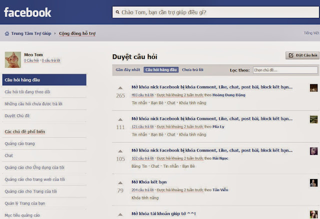This screenshot has height=219, width=320.
Task: Click the Đặt Câu hỏi button
Action: click(x=302, y=55)
